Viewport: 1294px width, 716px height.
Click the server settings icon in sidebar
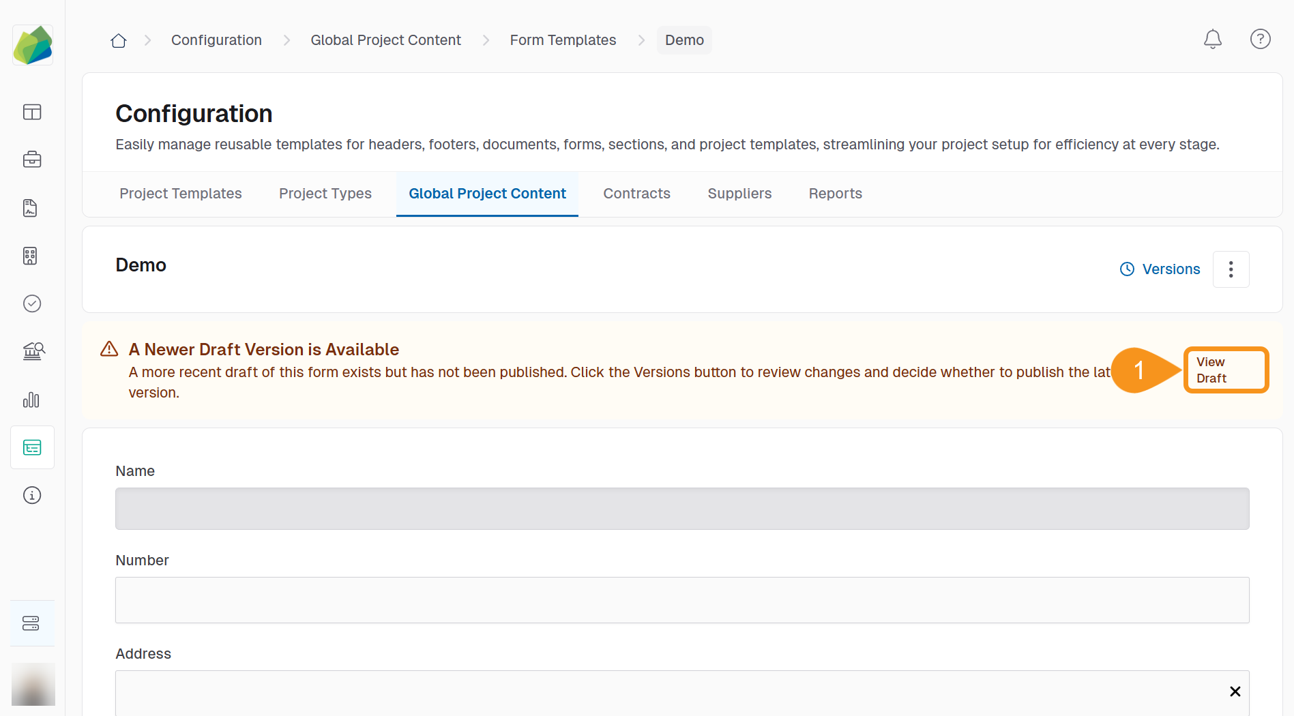coord(31,623)
